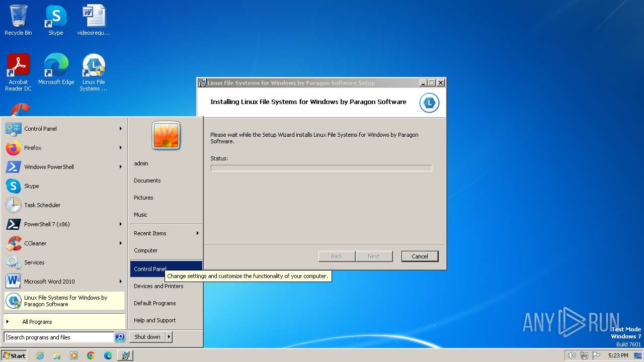Click the Control Panel icon in Start menu left pane
This screenshot has height=362, width=644.
tap(14, 129)
